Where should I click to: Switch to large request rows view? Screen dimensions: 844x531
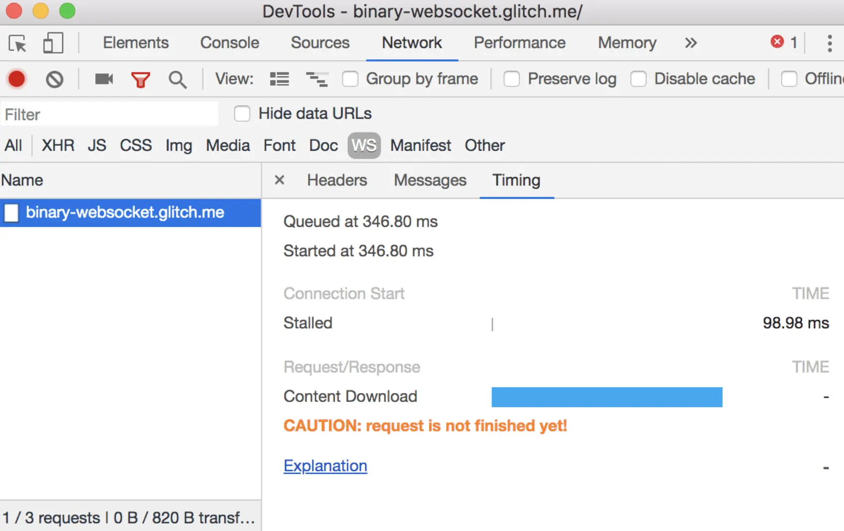click(x=280, y=79)
